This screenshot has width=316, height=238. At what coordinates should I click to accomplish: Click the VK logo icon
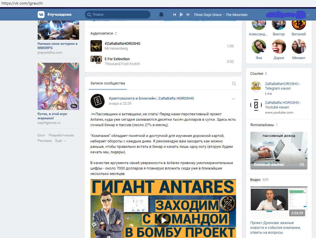pyautogui.click(x=41, y=15)
